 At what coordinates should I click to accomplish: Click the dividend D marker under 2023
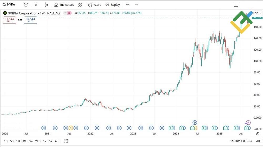click(x=129, y=128)
